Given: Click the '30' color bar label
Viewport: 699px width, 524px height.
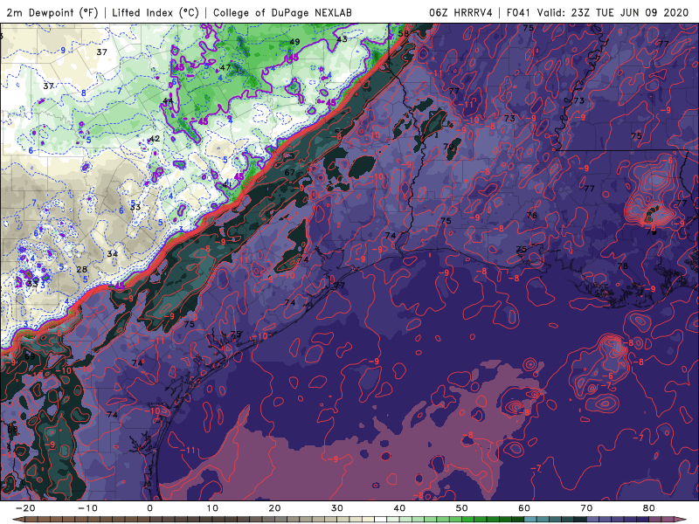Looking at the screenshot, I should point(337,508).
